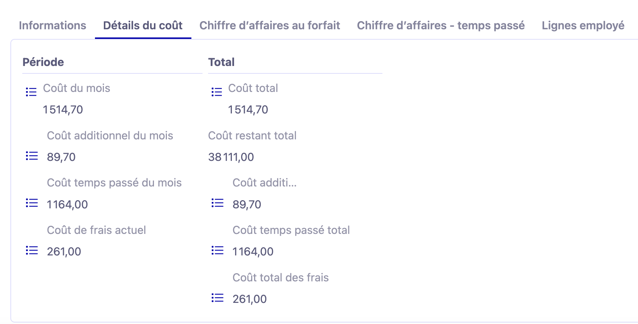The image size is (638, 324).
Task: Switch to the Informations tab
Action: [52, 26]
